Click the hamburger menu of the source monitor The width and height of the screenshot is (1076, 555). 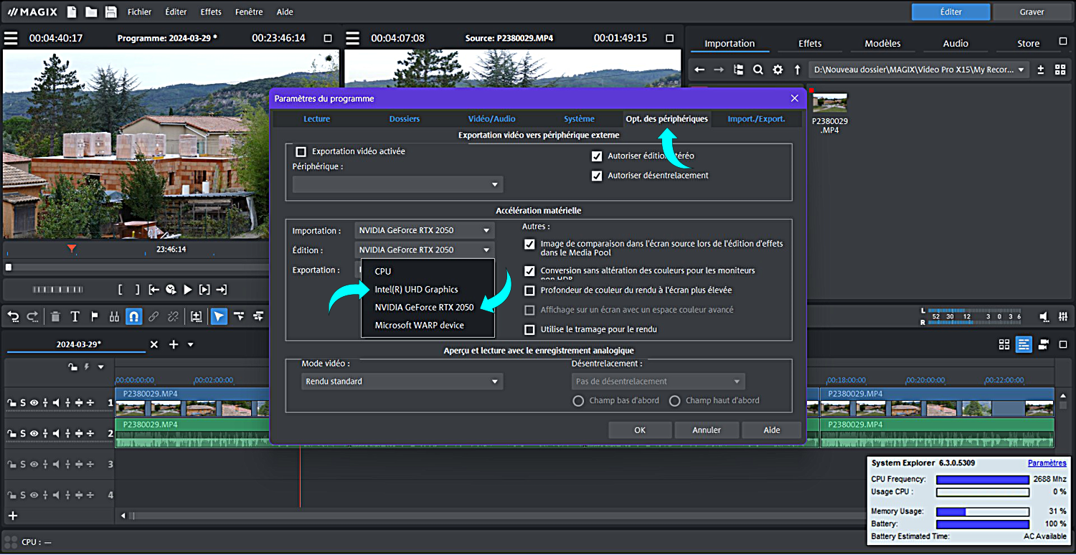(x=352, y=38)
